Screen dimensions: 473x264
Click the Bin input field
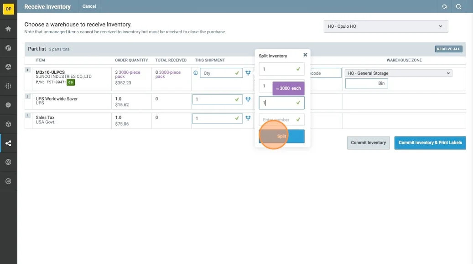[x=366, y=84]
